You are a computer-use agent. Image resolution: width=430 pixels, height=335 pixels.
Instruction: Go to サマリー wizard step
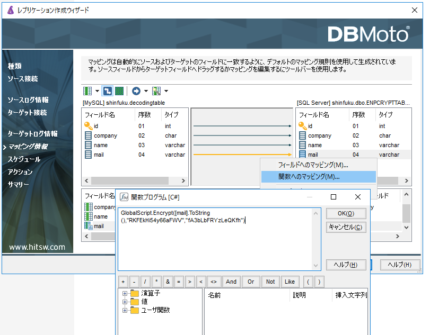point(18,185)
